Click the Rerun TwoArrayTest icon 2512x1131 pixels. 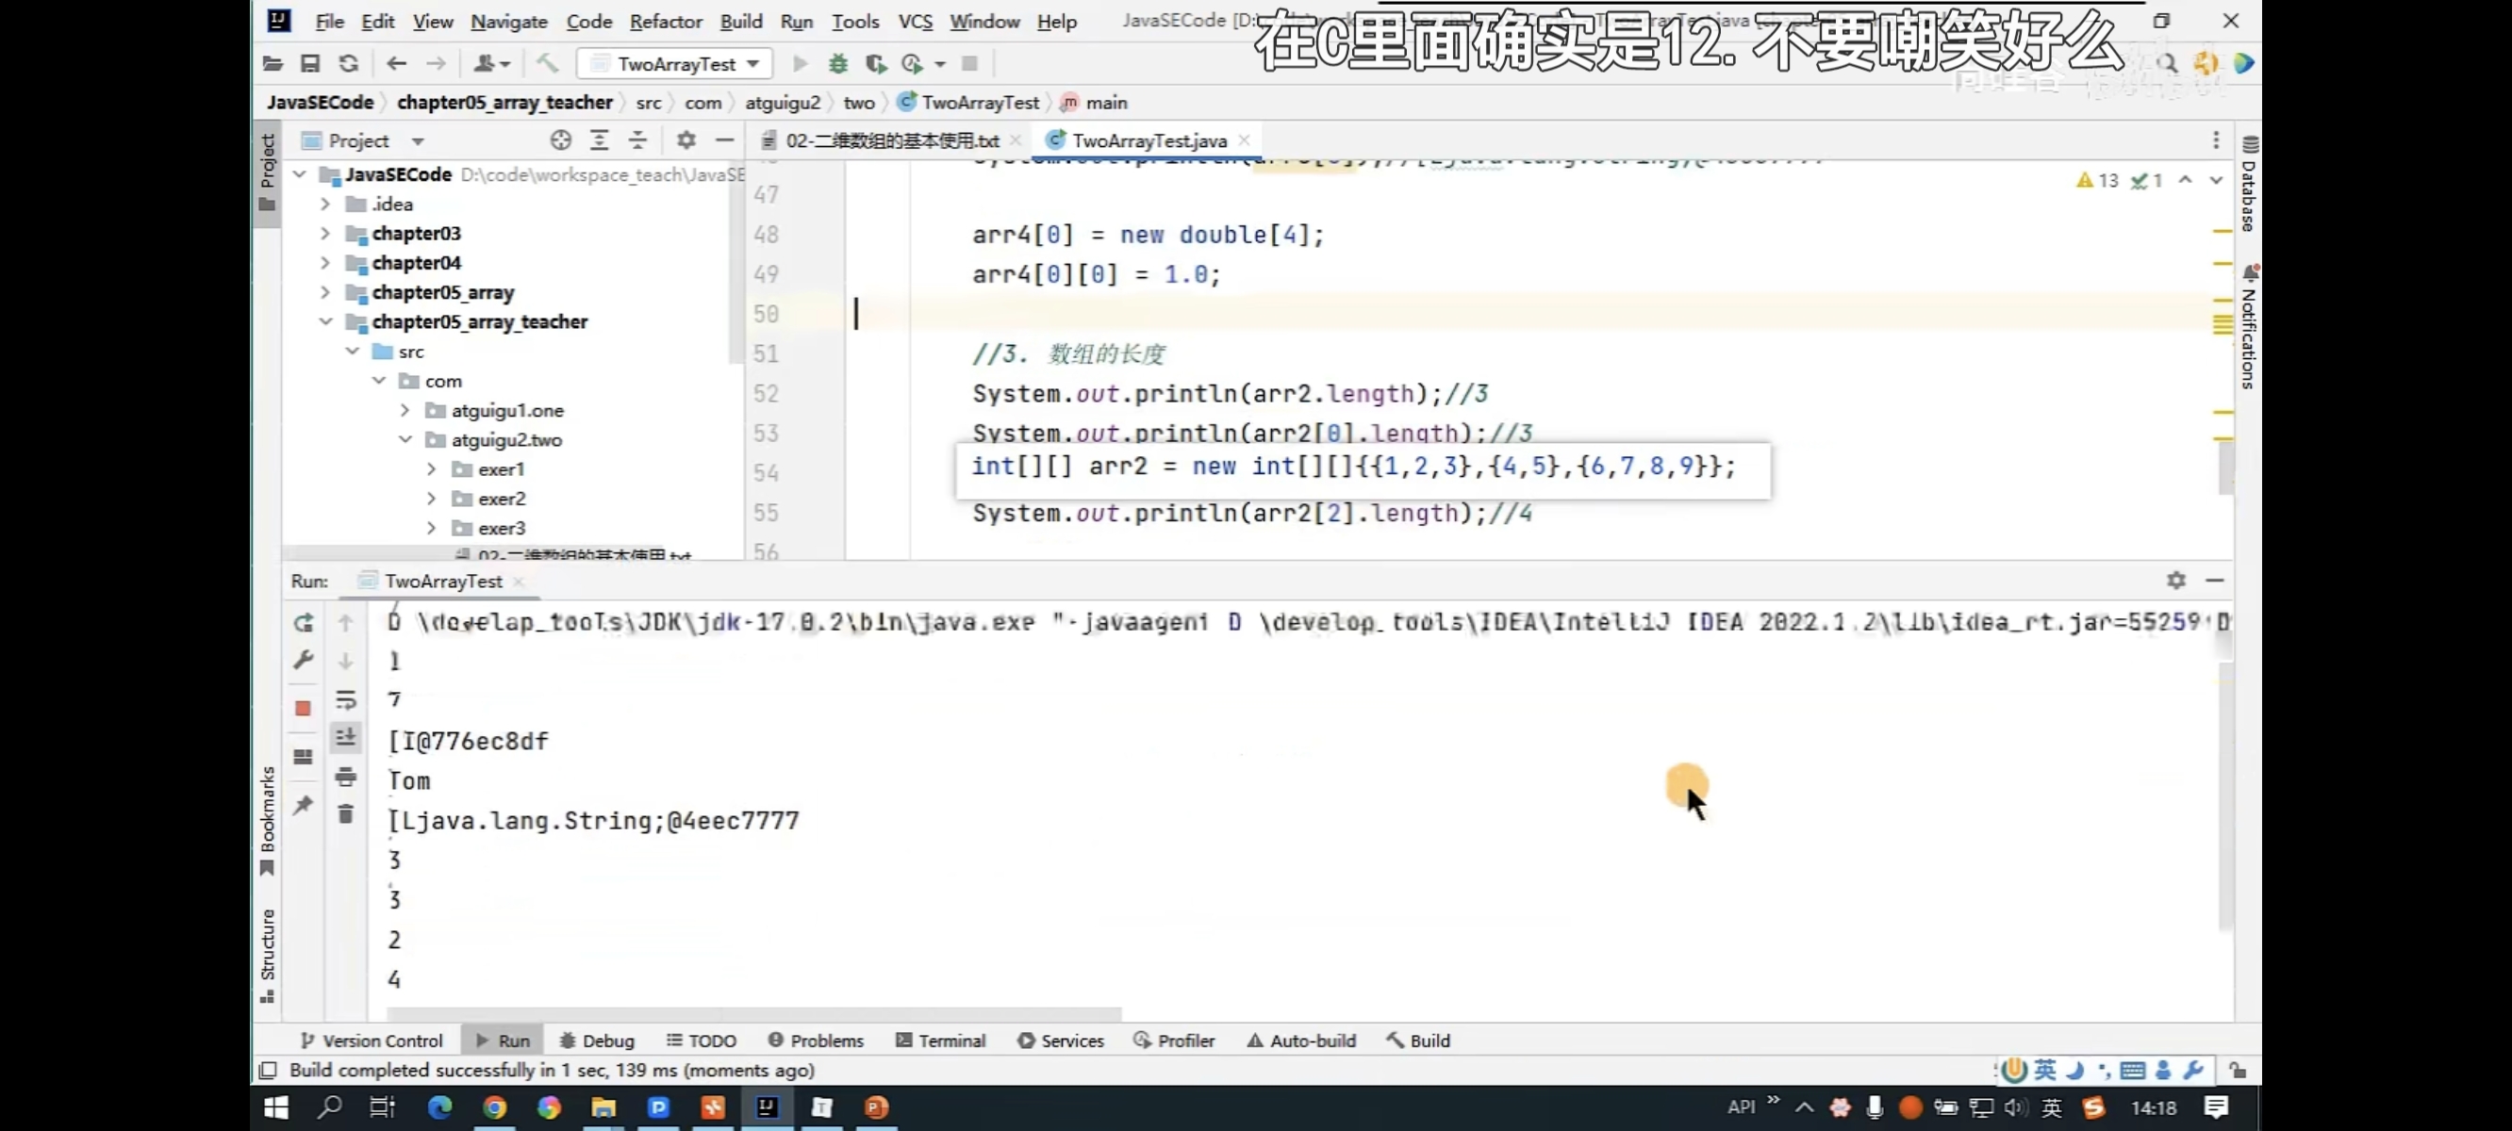pyautogui.click(x=305, y=622)
